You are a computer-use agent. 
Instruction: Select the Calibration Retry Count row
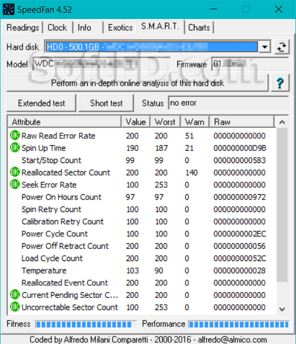pyautogui.click(x=142, y=222)
